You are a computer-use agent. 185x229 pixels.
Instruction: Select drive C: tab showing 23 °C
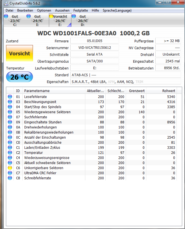coord(15,20)
